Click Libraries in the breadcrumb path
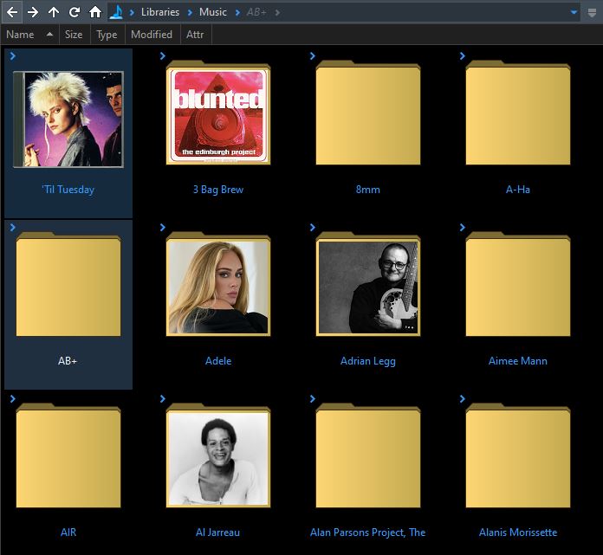Image resolution: width=603 pixels, height=555 pixels. pyautogui.click(x=160, y=12)
